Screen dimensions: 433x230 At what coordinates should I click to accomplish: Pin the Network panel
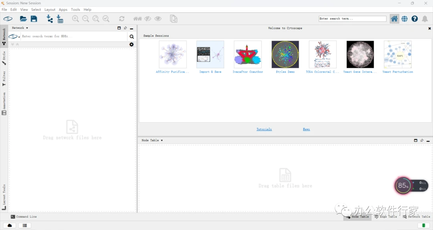pos(125,28)
